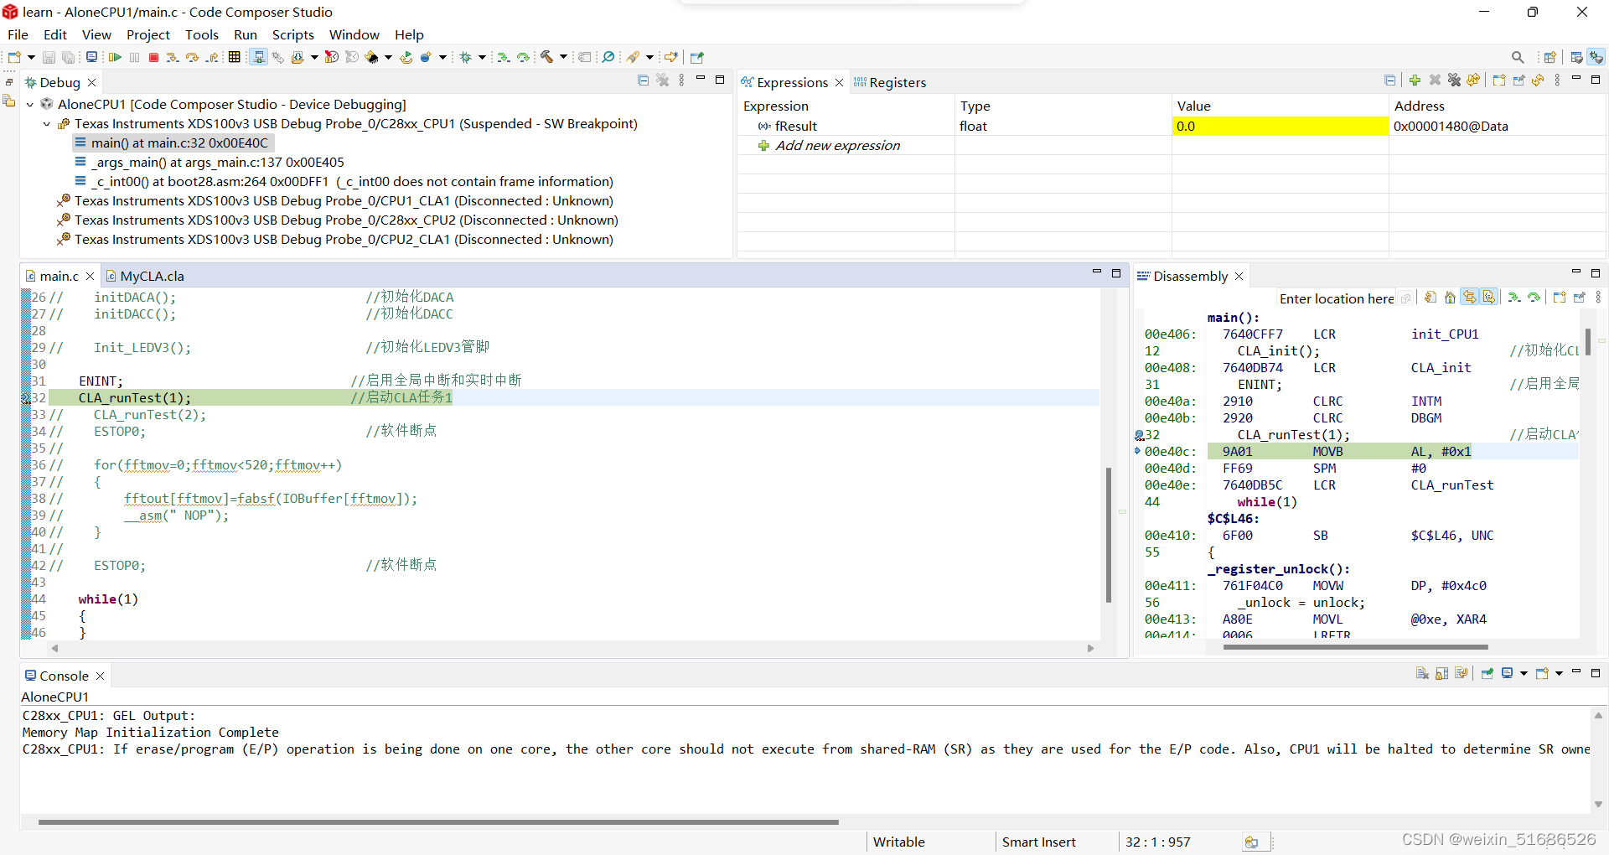
Task: Click the Assembly Step Over toolbar icon
Action: [x=523, y=57]
